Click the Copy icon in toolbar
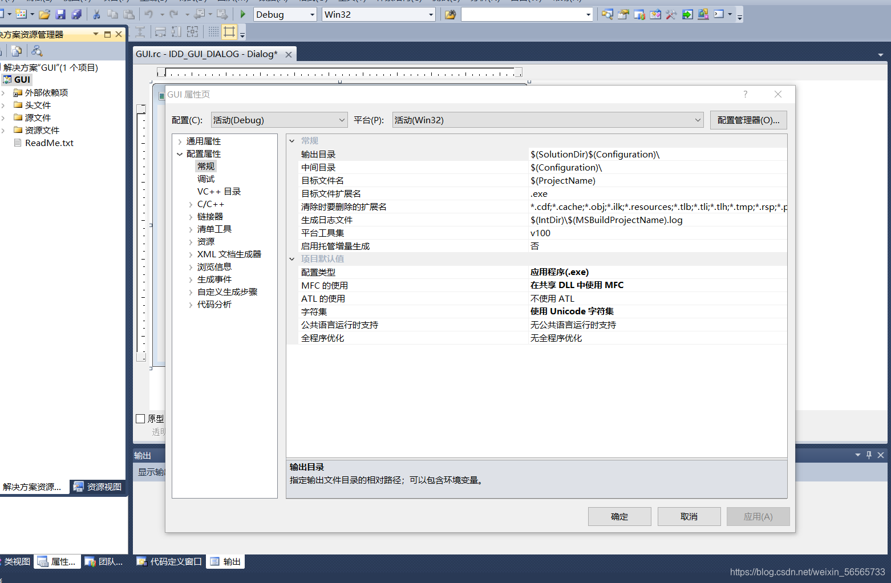Screen dimensions: 891x583 click(113, 14)
